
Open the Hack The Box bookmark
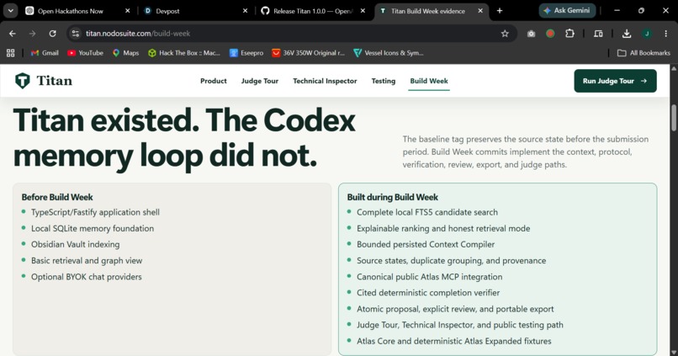click(184, 53)
